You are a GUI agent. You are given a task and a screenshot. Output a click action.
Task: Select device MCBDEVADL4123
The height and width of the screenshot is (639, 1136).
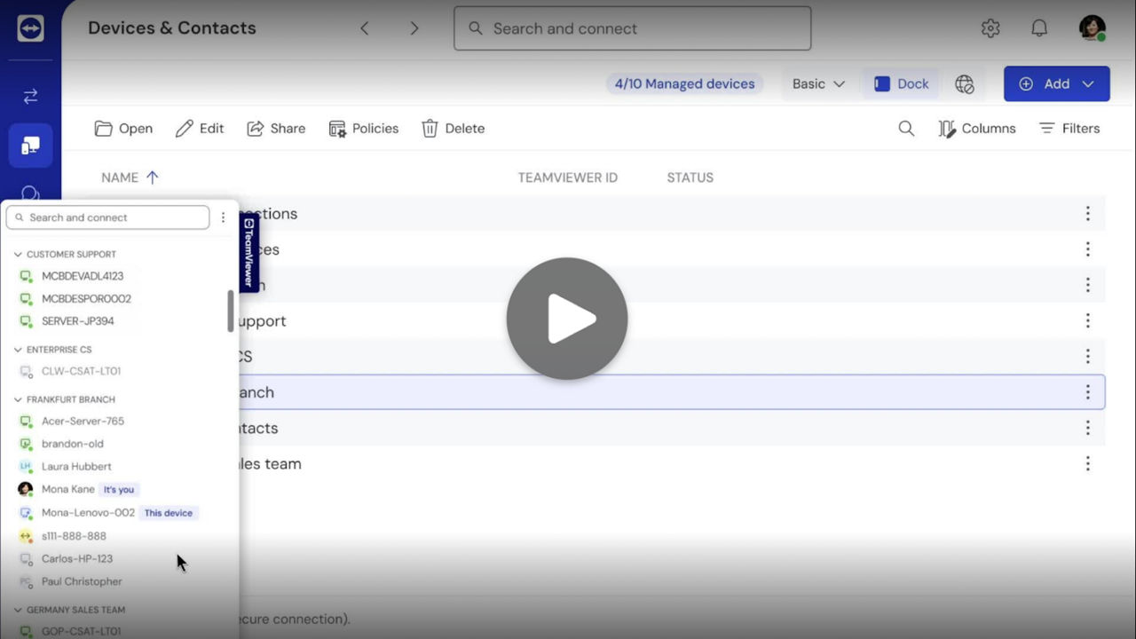pyautogui.click(x=82, y=276)
